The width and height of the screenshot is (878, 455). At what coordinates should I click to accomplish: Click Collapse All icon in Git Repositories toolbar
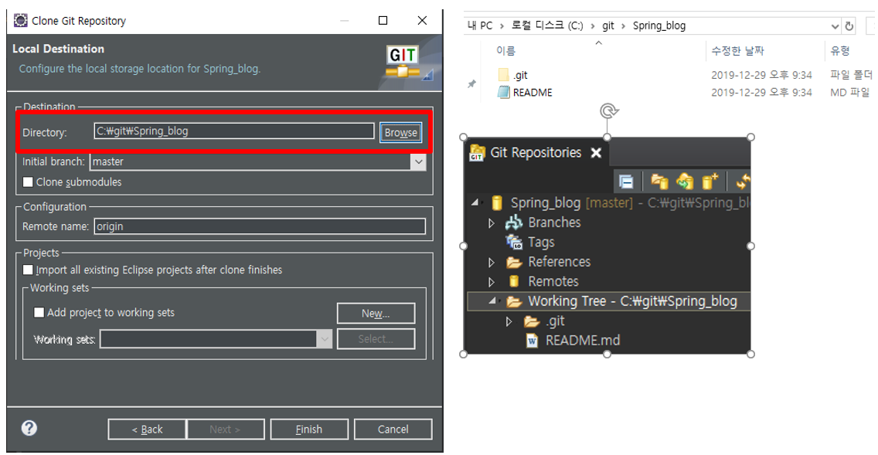click(626, 182)
